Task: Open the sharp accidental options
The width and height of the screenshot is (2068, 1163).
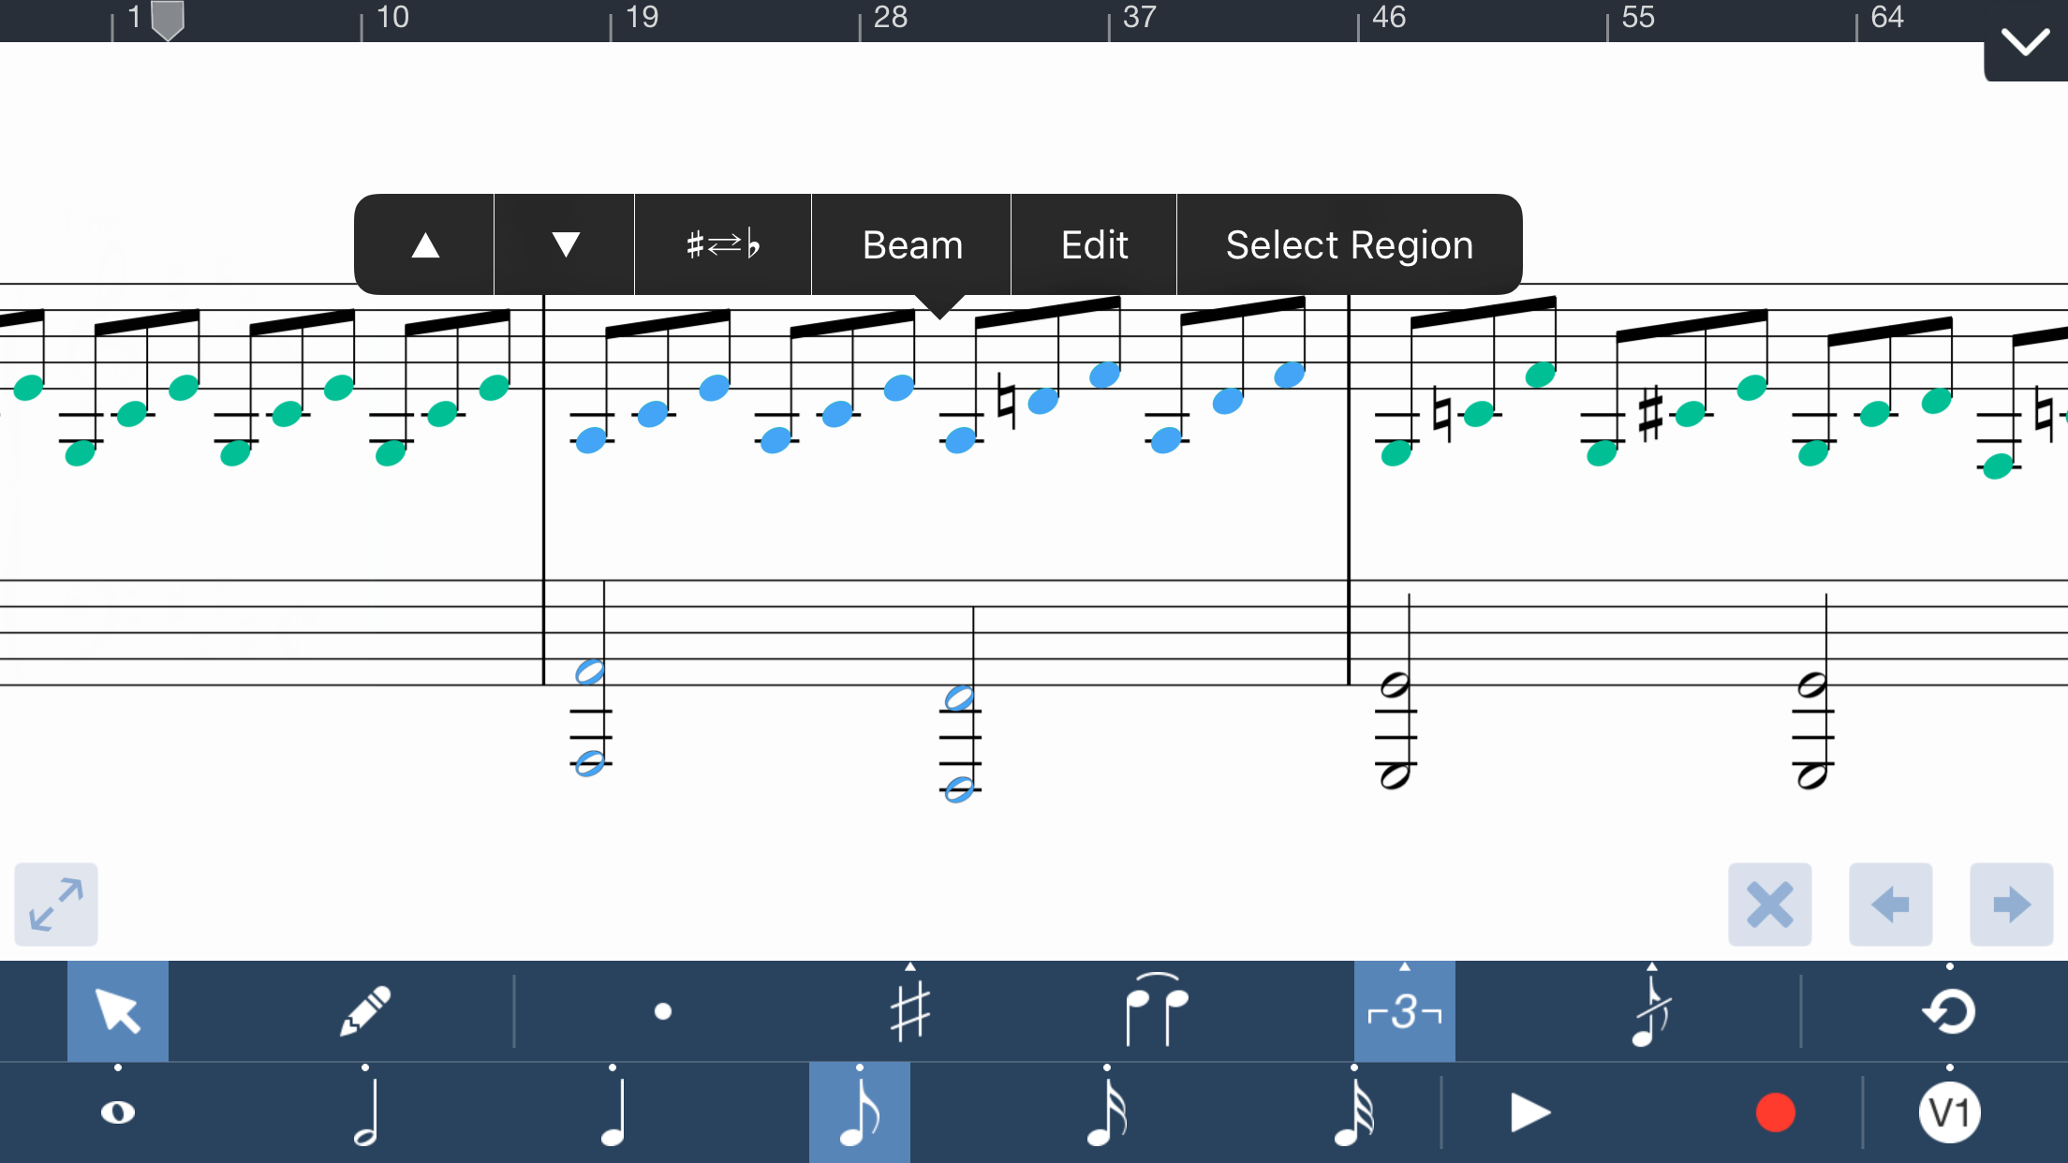Action: [x=910, y=1011]
